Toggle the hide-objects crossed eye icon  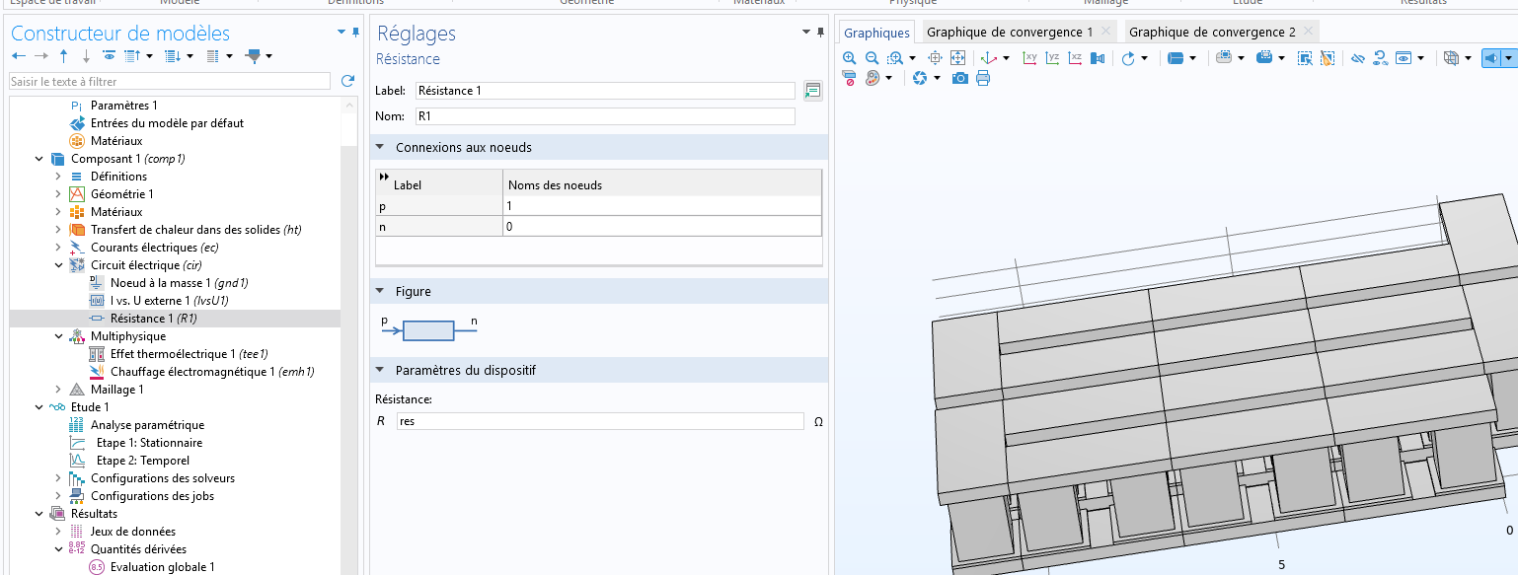(1357, 58)
